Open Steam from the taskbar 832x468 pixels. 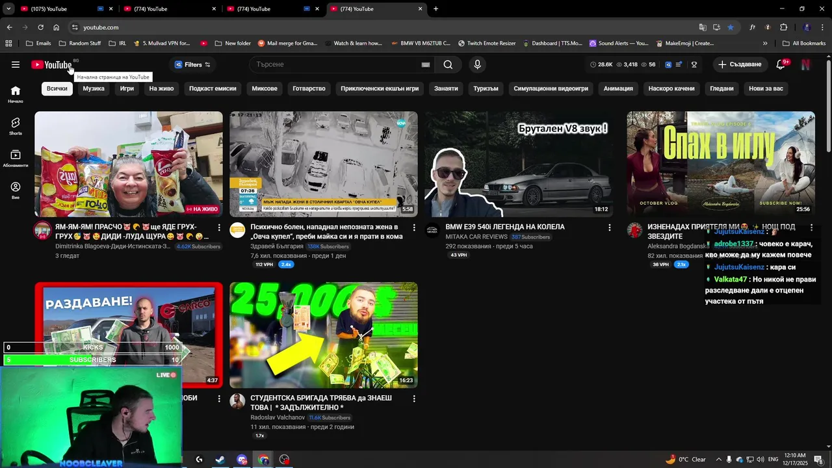(220, 460)
